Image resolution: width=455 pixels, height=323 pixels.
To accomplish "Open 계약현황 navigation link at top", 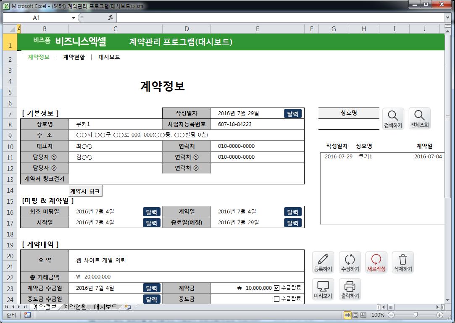I will coord(74,57).
